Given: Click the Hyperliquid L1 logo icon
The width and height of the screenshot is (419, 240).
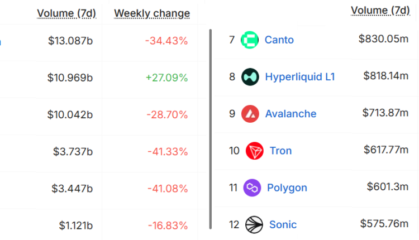Looking at the screenshot, I should 250,77.
